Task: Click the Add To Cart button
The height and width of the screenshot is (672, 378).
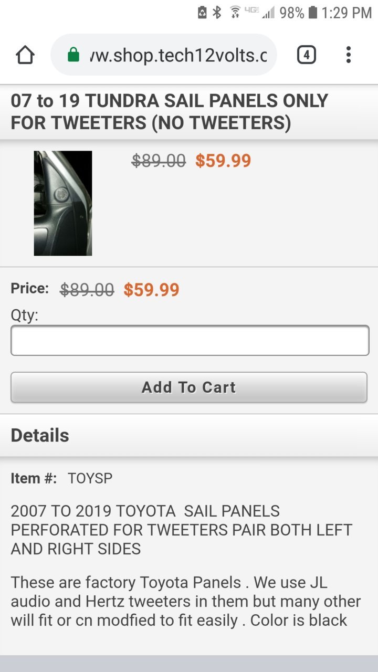Action: point(189,387)
